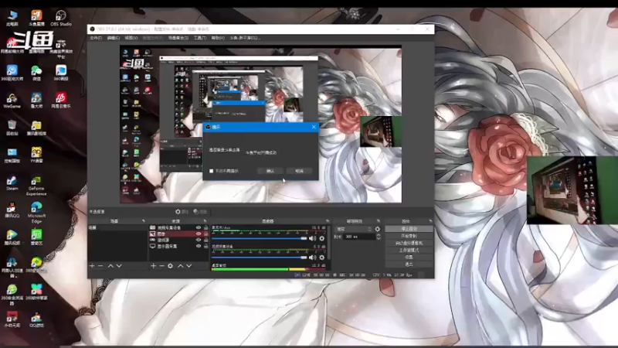The image size is (618, 348).
Task: Open scene transition properties gear
Action: click(x=378, y=229)
